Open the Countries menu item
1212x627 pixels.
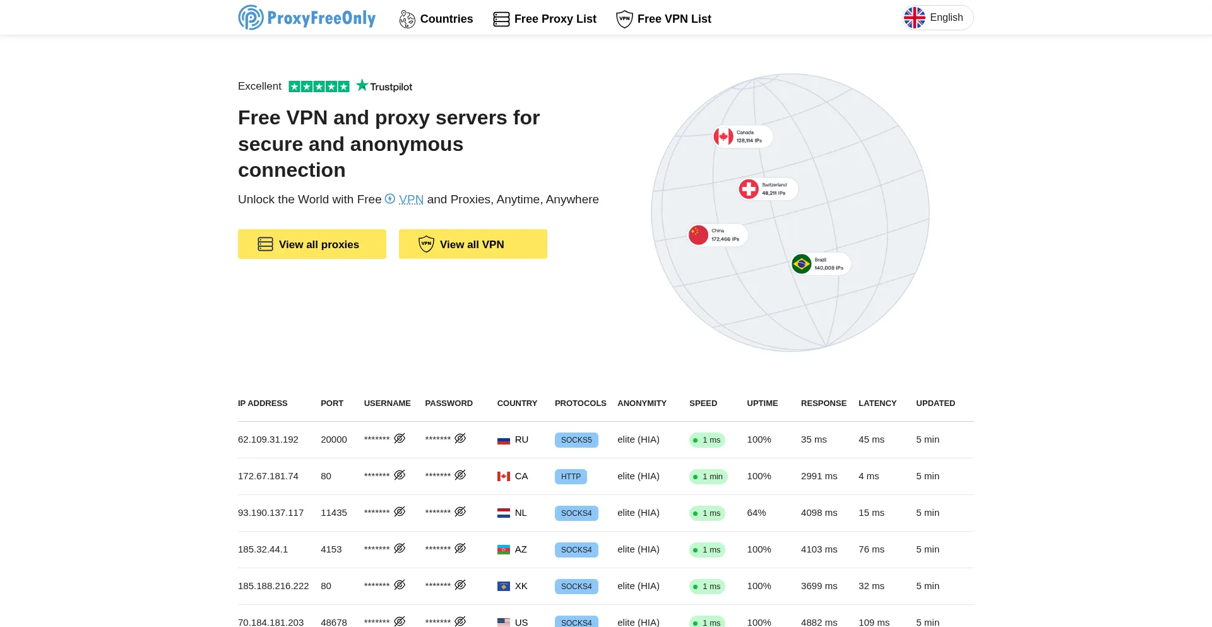436,19
